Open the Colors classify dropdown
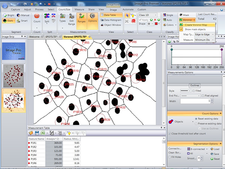 (170, 25)
